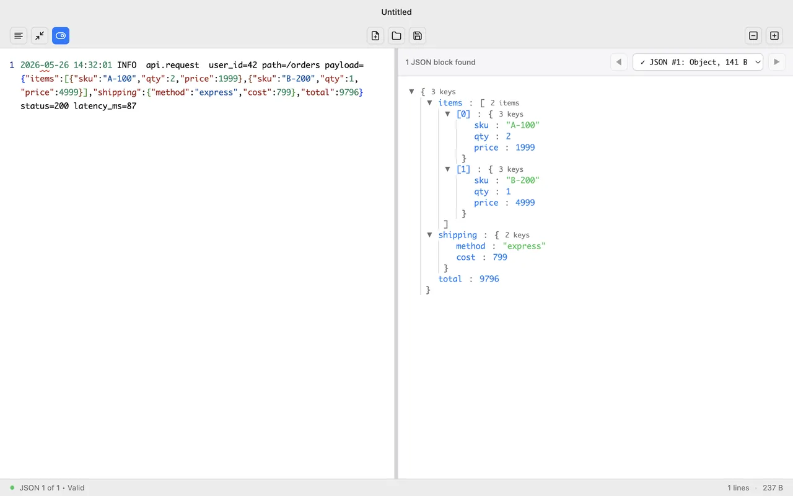Select the price value 1999 in tree
This screenshot has width=793, height=496.
pyautogui.click(x=525, y=148)
